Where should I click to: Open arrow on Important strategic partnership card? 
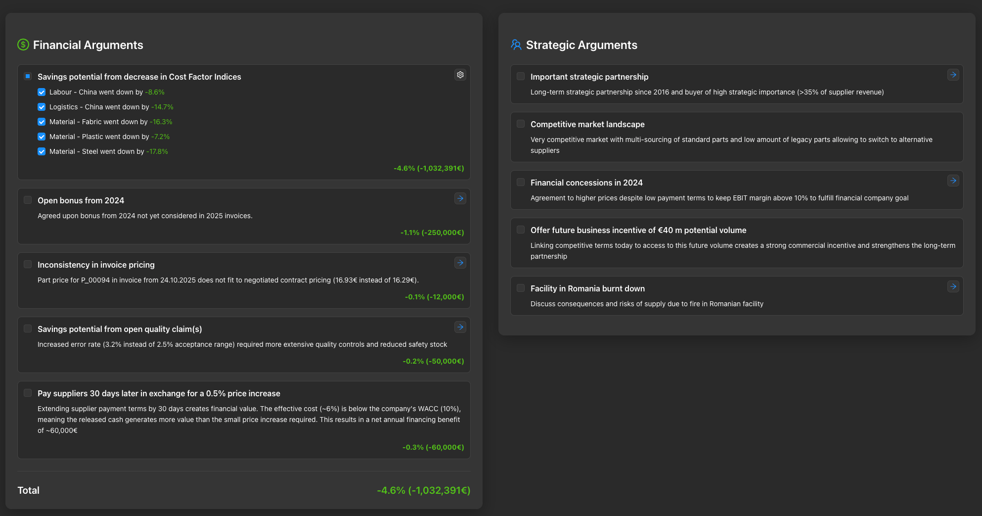(953, 75)
